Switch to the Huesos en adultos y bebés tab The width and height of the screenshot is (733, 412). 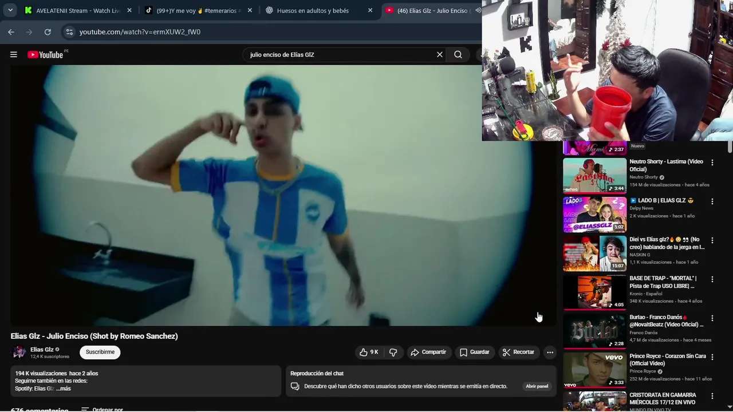(318, 10)
